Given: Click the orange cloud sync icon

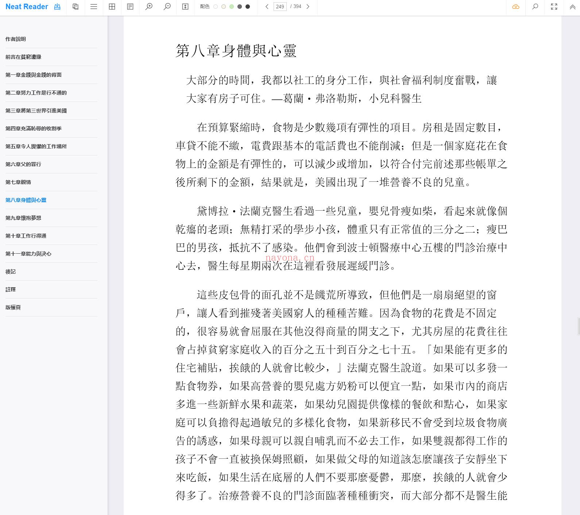Looking at the screenshot, I should [x=516, y=7].
